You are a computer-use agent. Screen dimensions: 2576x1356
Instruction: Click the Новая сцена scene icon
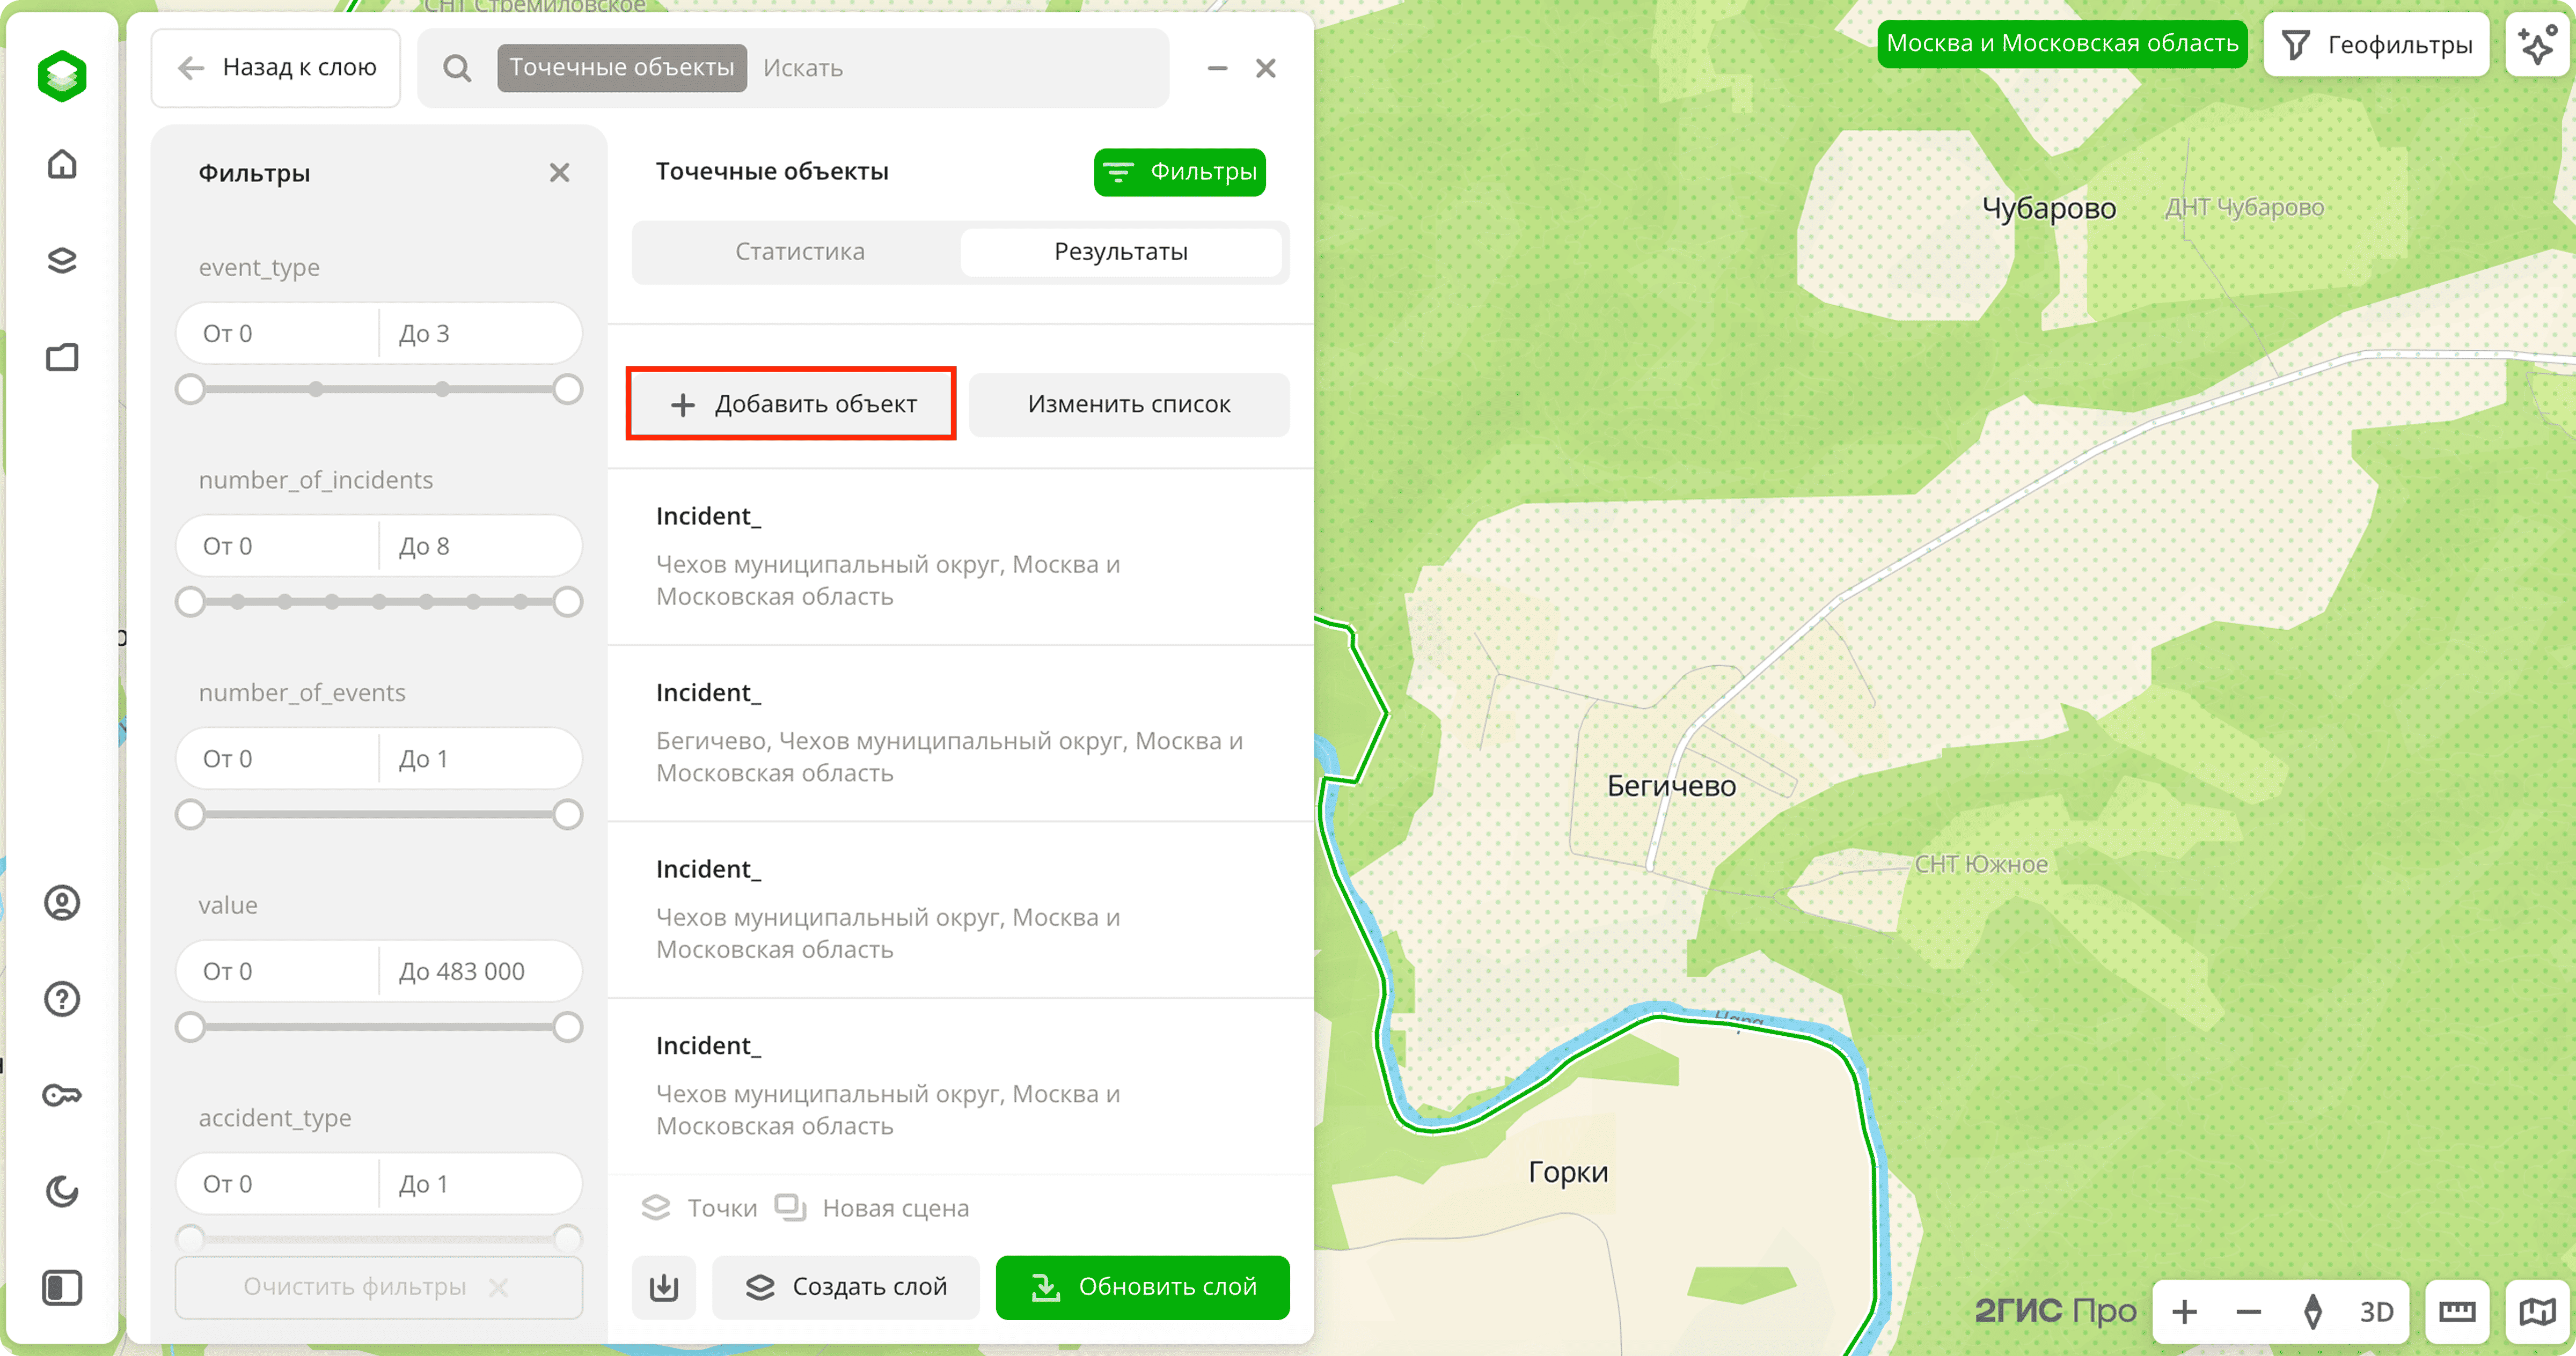tap(790, 1208)
